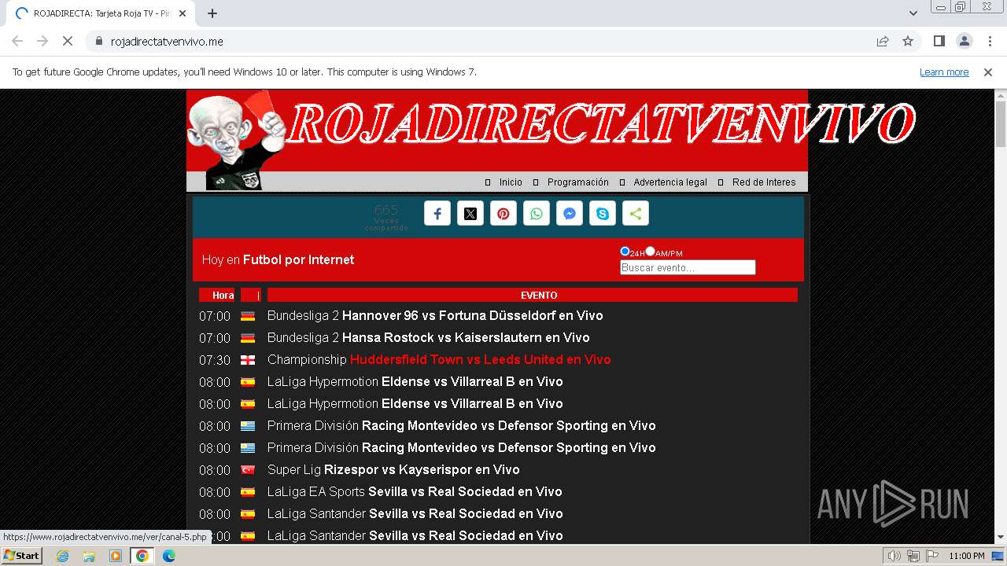
Task: Open the Advertencia legal menu item
Action: 670,182
